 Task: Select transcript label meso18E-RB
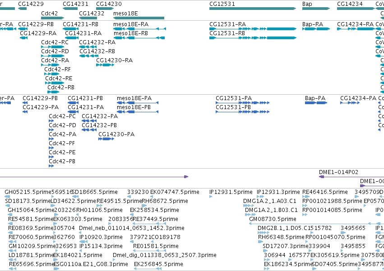coord(131,33)
